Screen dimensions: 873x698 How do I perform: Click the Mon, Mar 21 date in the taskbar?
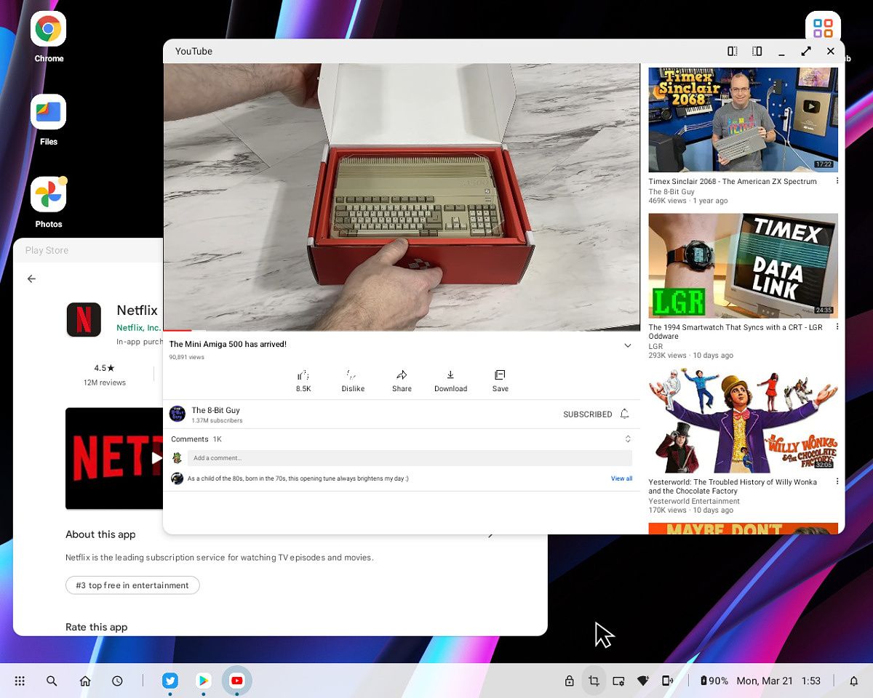tap(765, 681)
